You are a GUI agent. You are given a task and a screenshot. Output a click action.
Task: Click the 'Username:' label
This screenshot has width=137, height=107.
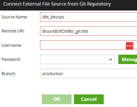[12, 45]
